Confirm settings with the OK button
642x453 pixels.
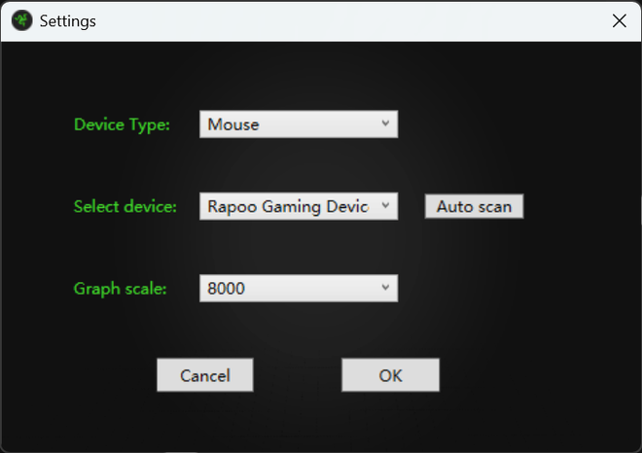(390, 375)
